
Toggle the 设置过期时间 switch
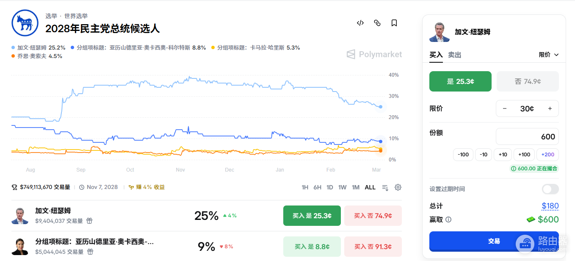click(x=550, y=189)
